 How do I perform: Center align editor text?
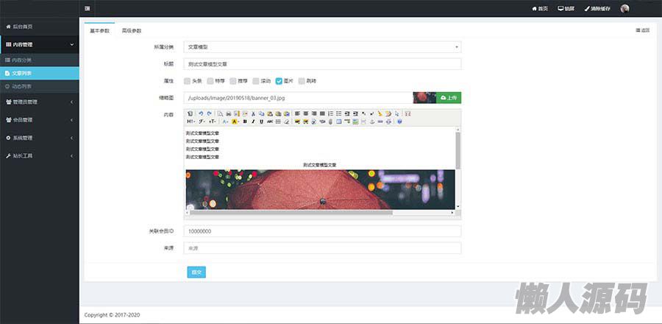coord(306,113)
